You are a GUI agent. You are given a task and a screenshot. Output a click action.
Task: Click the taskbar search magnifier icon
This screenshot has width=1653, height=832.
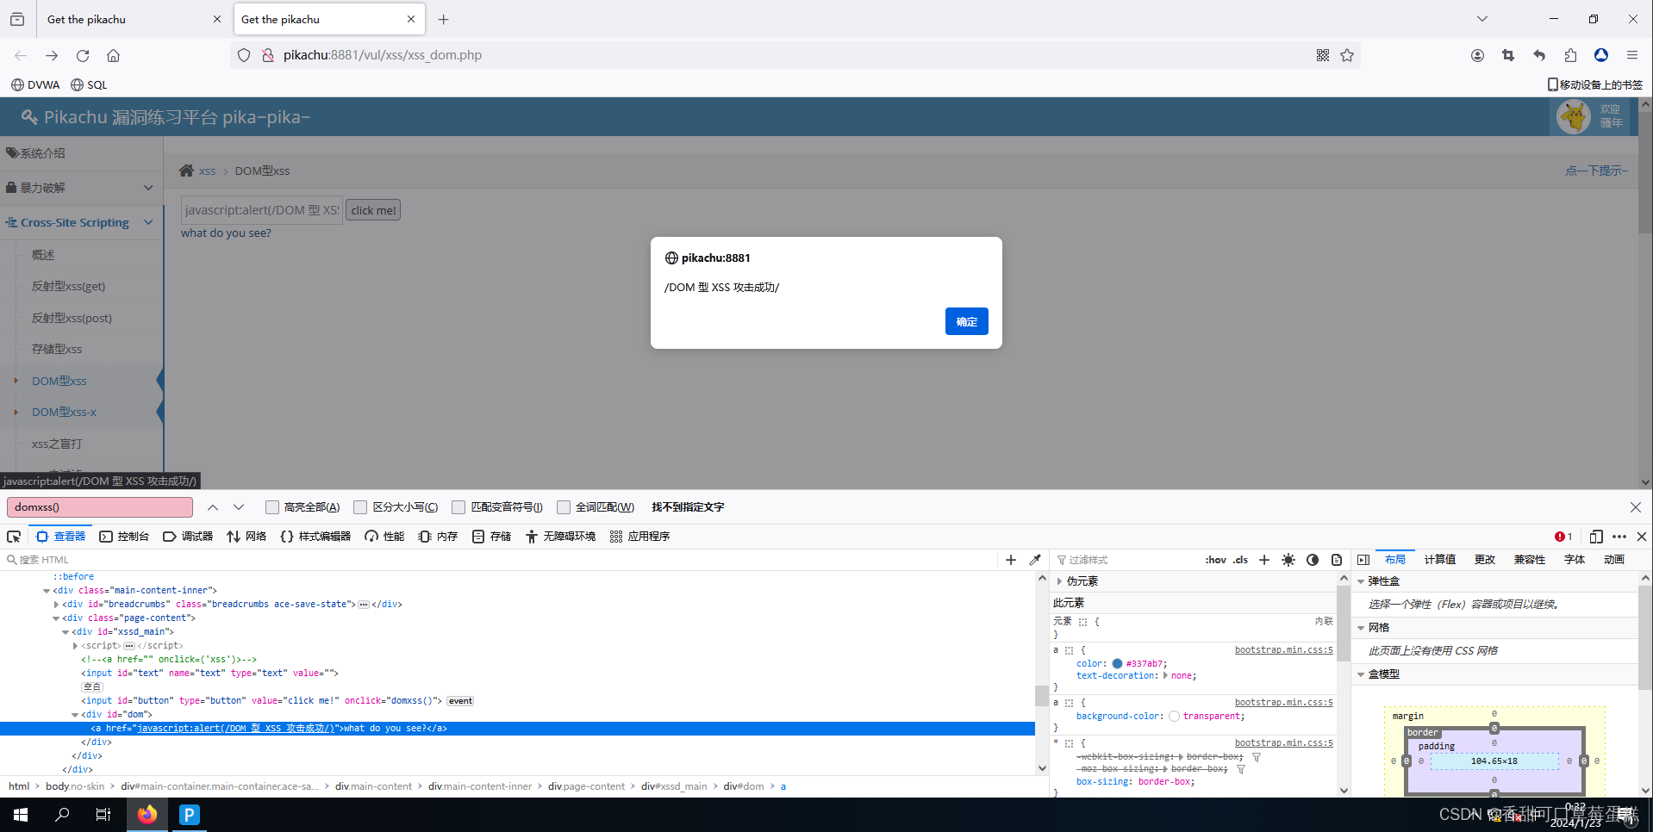coord(62,814)
